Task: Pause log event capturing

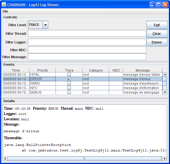Action: point(157,42)
